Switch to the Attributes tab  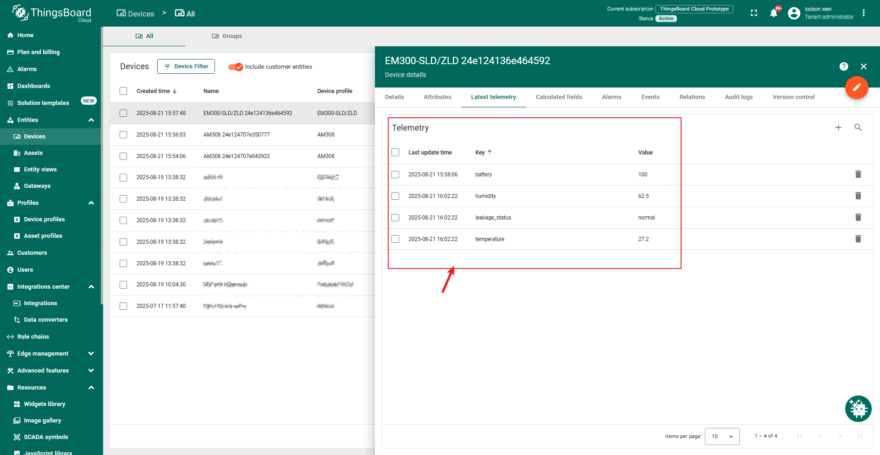click(437, 97)
